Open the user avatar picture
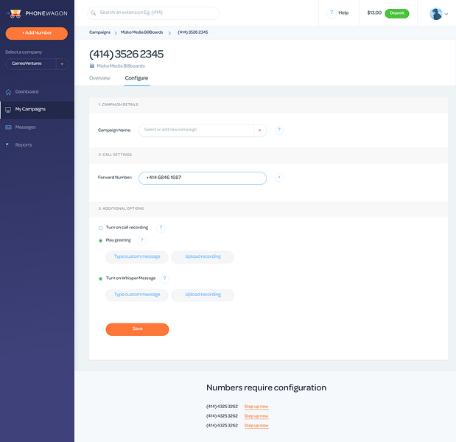 click(x=435, y=14)
